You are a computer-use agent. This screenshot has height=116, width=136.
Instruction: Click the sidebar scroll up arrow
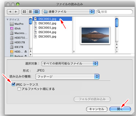31,51
